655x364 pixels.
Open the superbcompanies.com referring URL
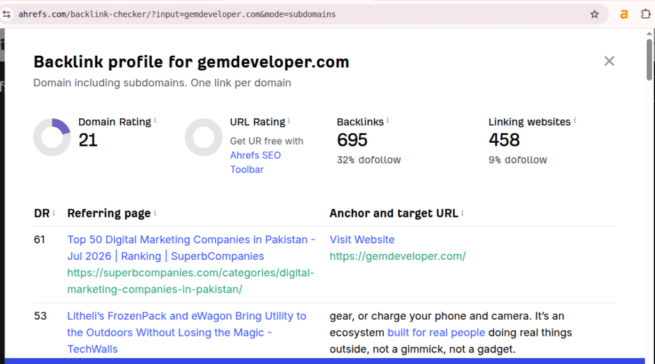coord(191,281)
